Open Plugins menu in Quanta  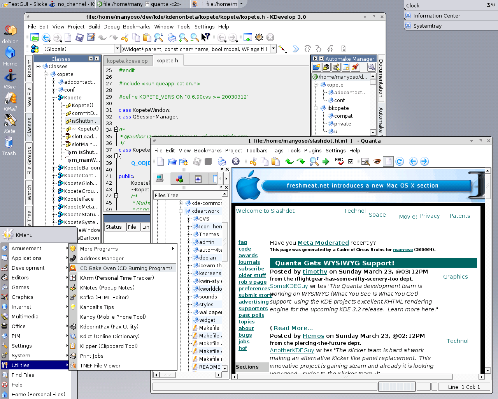point(313,150)
